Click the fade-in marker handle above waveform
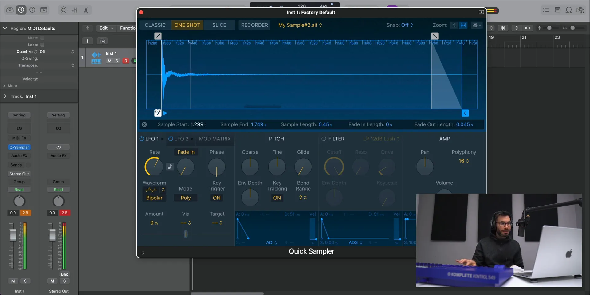This screenshot has height=295, width=590. pyautogui.click(x=158, y=36)
